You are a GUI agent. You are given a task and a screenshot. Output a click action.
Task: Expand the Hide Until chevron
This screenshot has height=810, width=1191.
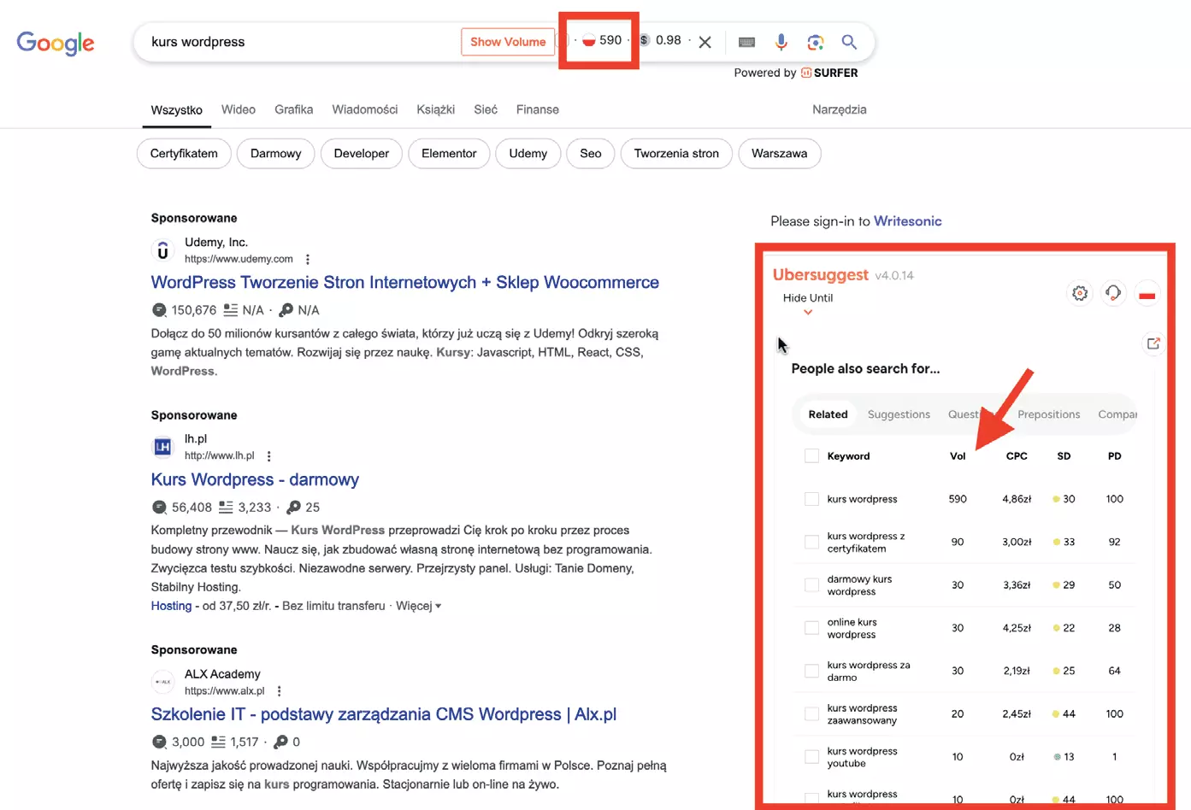[x=808, y=313]
